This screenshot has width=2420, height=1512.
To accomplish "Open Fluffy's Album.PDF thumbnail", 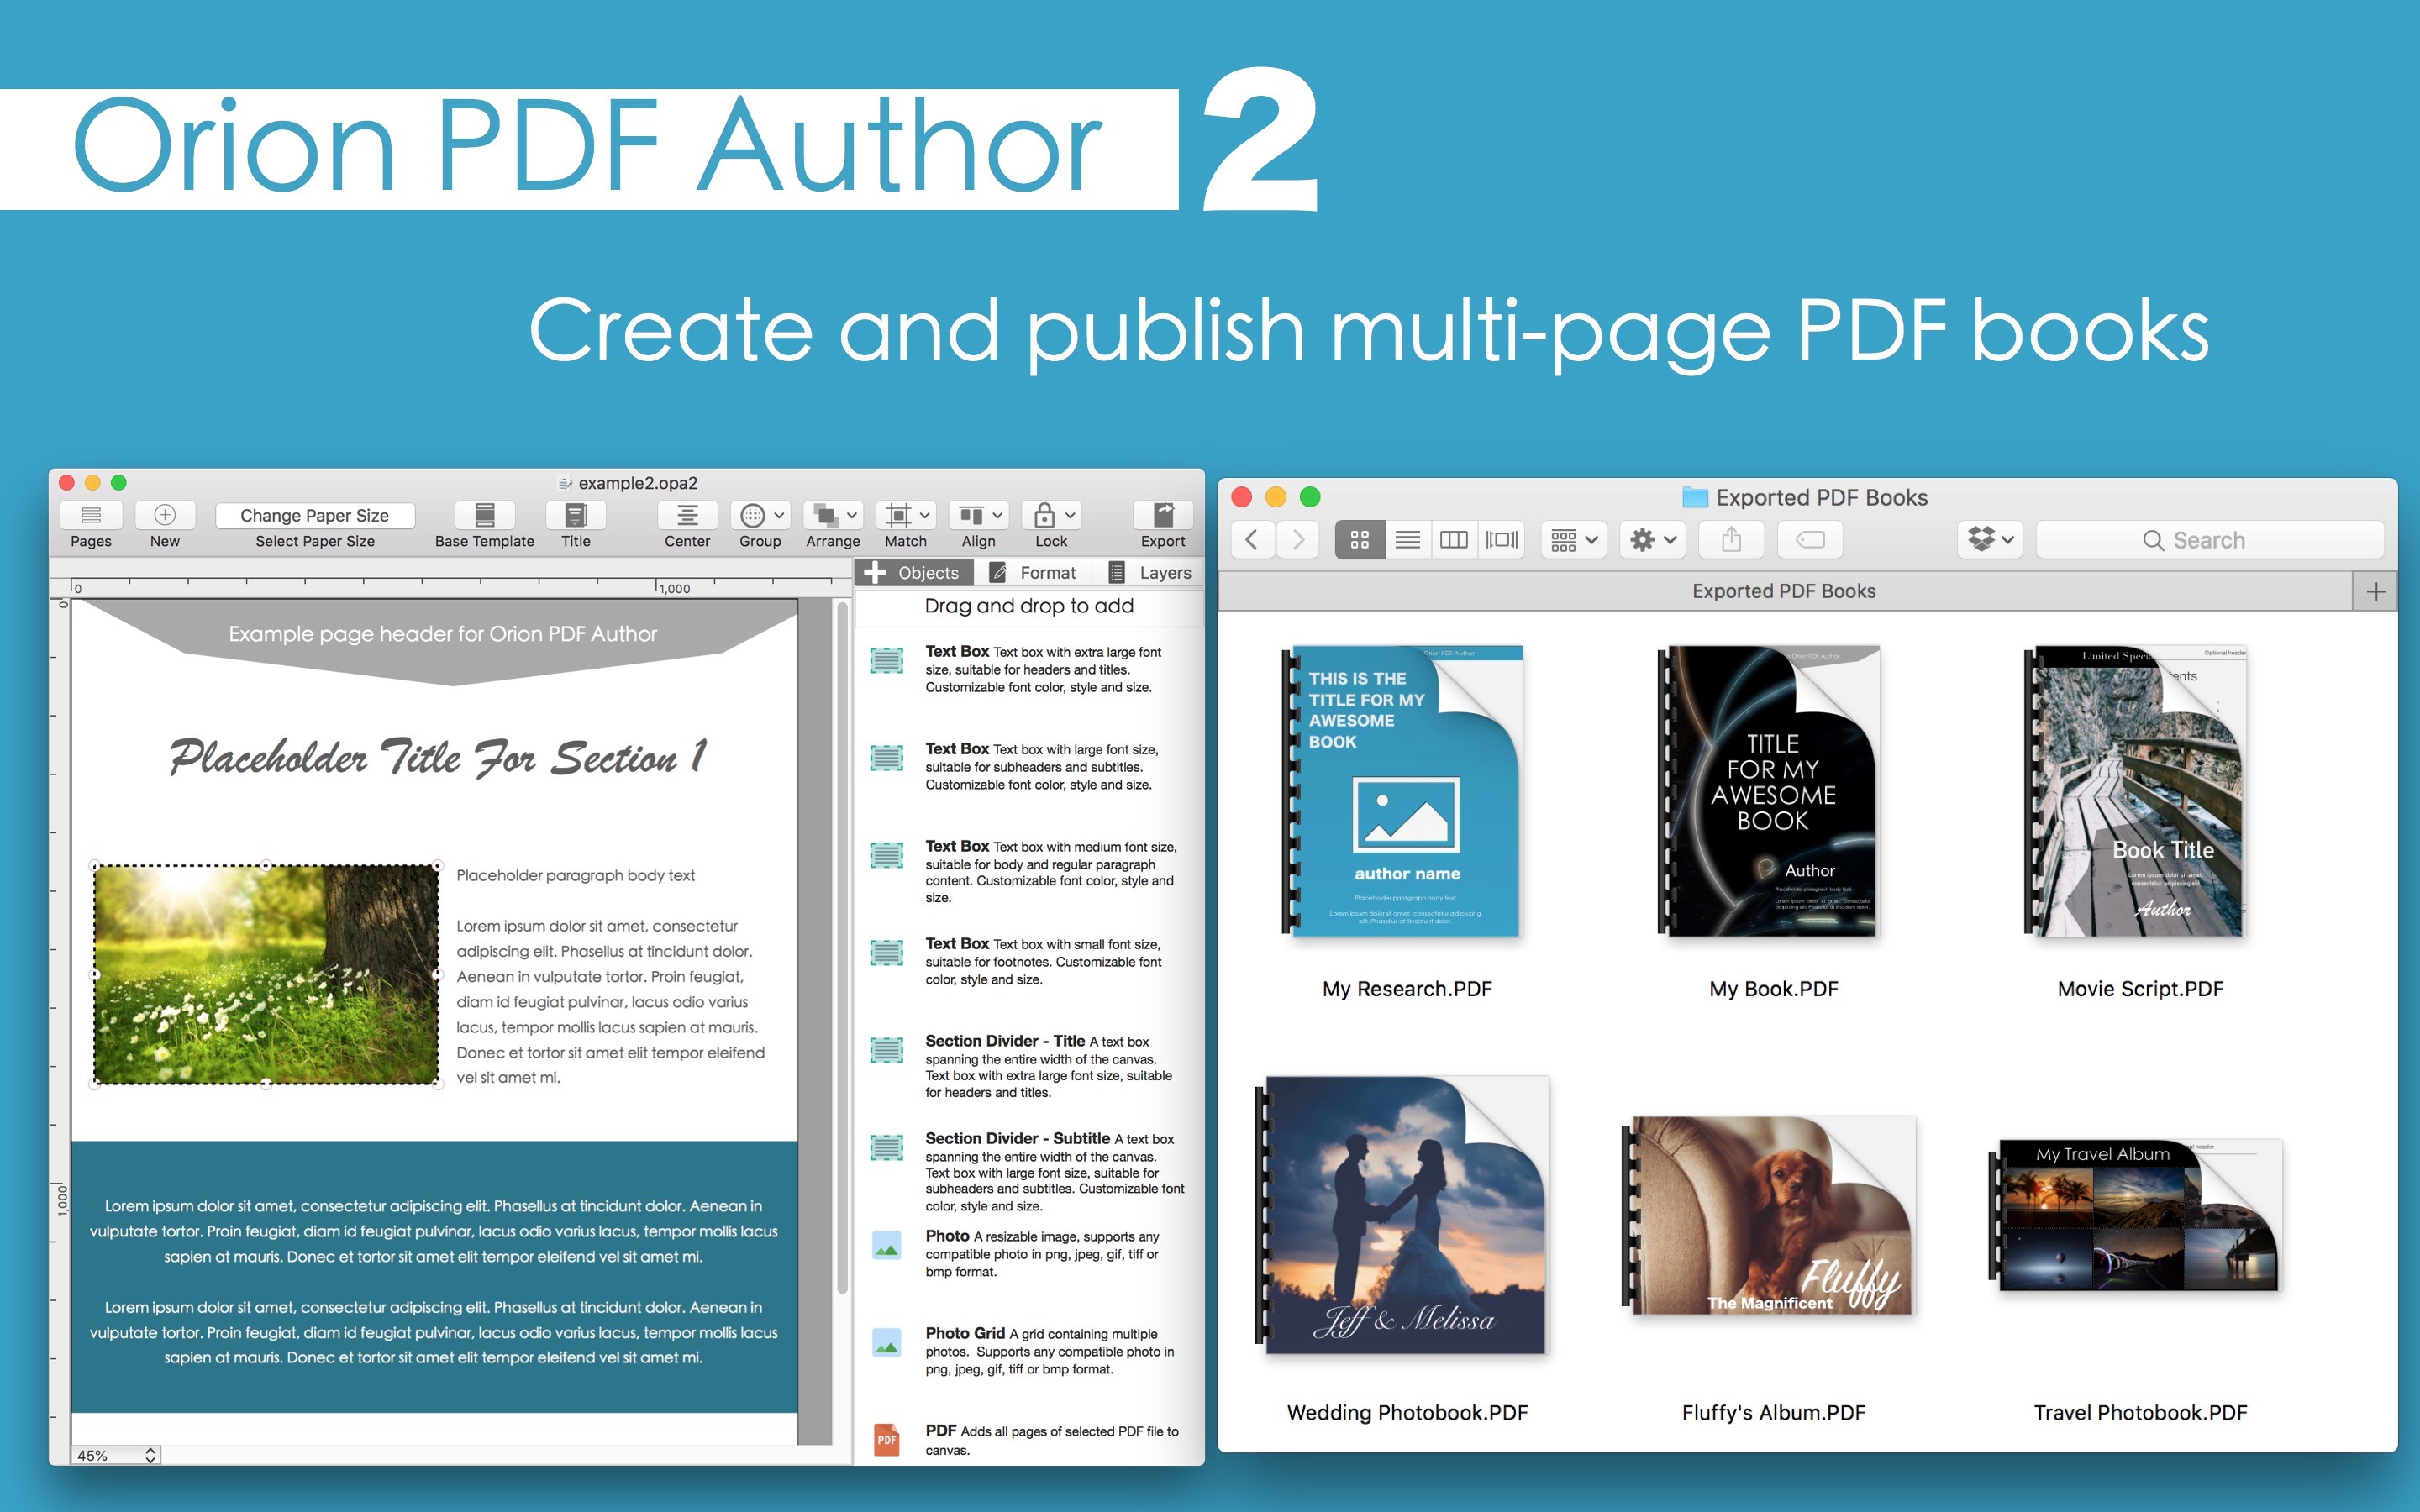I will click(x=1769, y=1215).
